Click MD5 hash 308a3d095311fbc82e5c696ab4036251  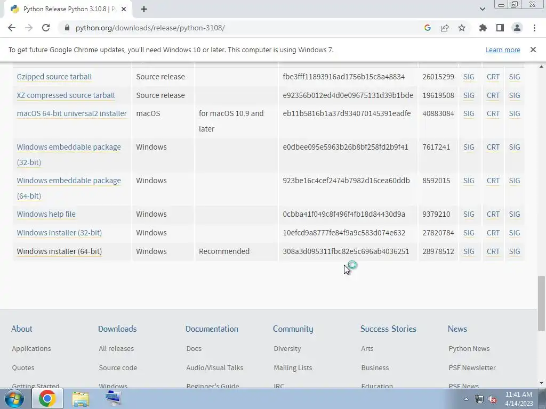point(346,251)
